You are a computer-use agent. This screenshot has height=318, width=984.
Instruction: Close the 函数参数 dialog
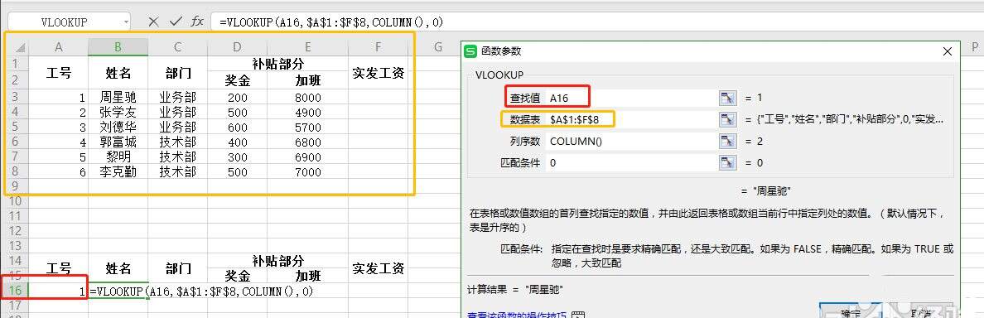point(947,51)
